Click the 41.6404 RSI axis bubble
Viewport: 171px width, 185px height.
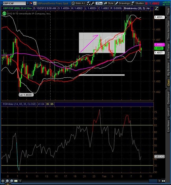click(160, 157)
